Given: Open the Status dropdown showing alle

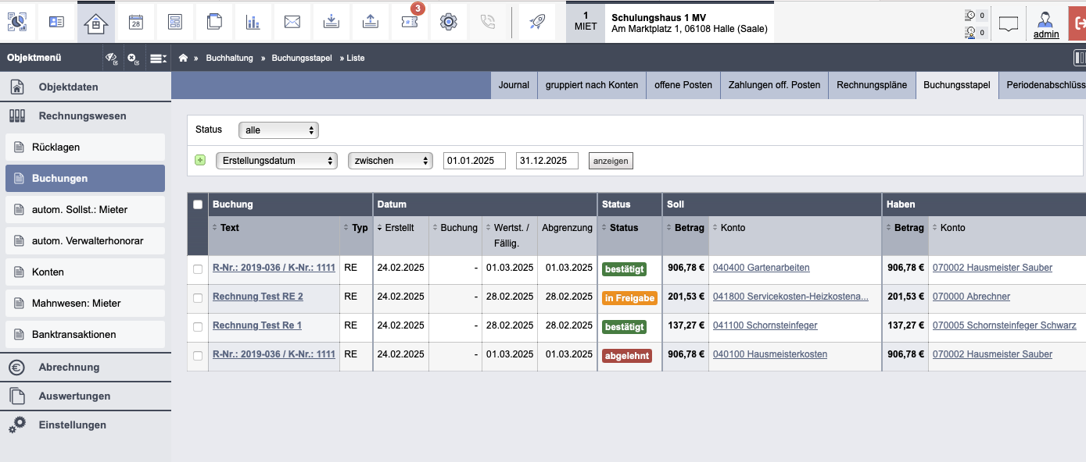Looking at the screenshot, I should pos(278,130).
